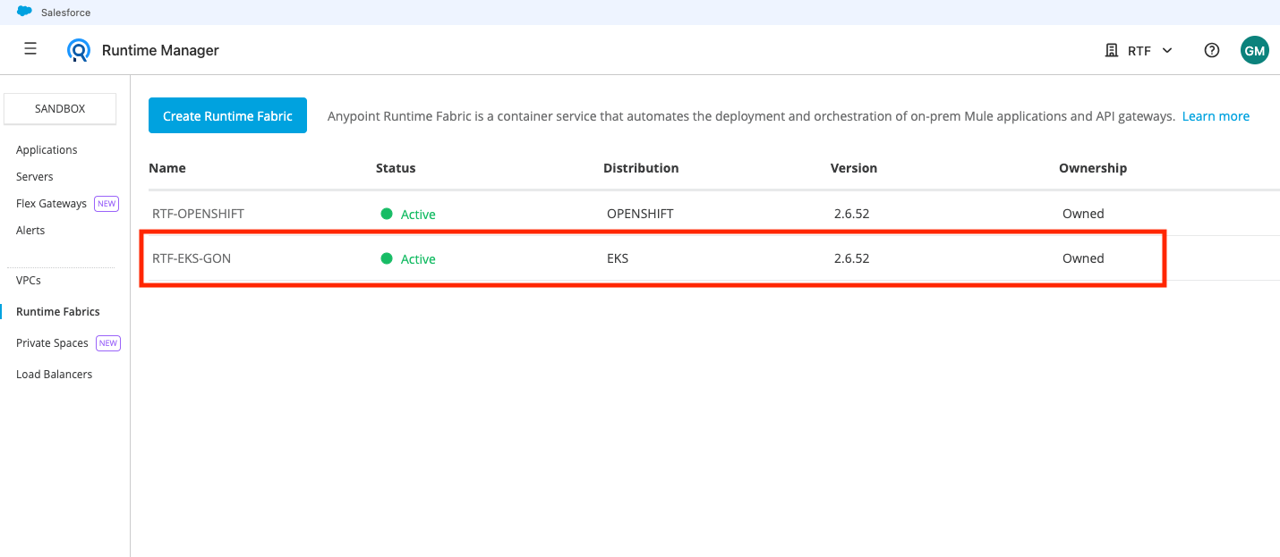Open the hamburger navigation menu
The width and height of the screenshot is (1280, 557).
pos(30,49)
